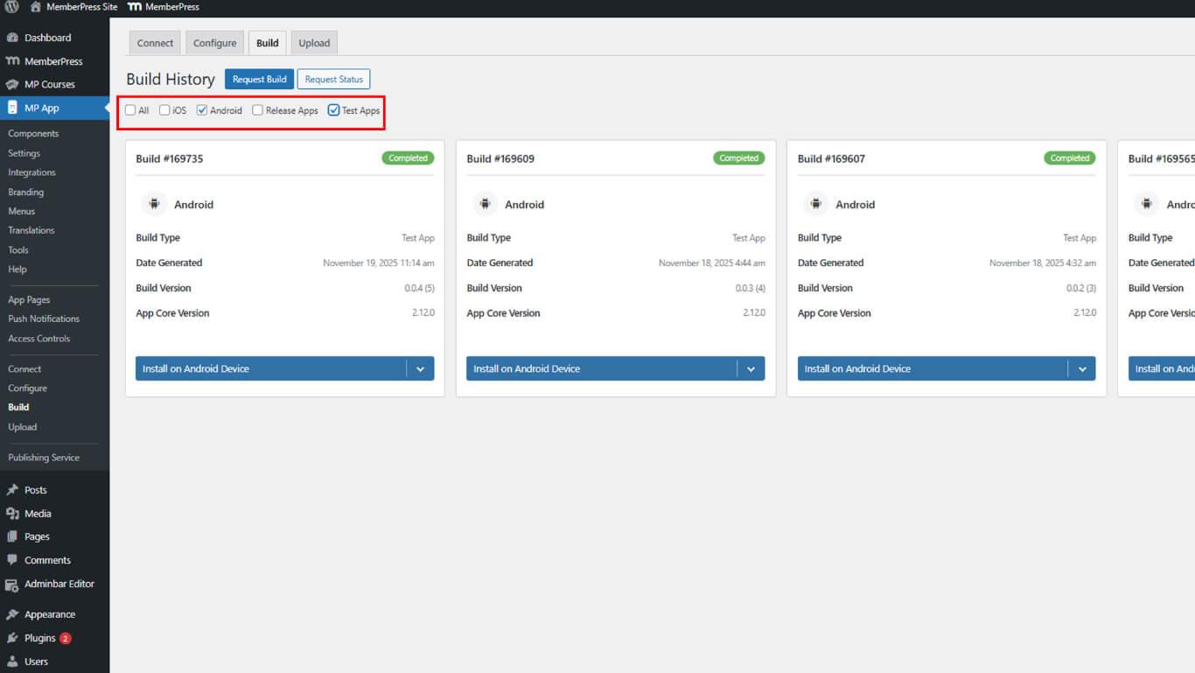Open dropdown arrow on Build #169609 install button

751,369
